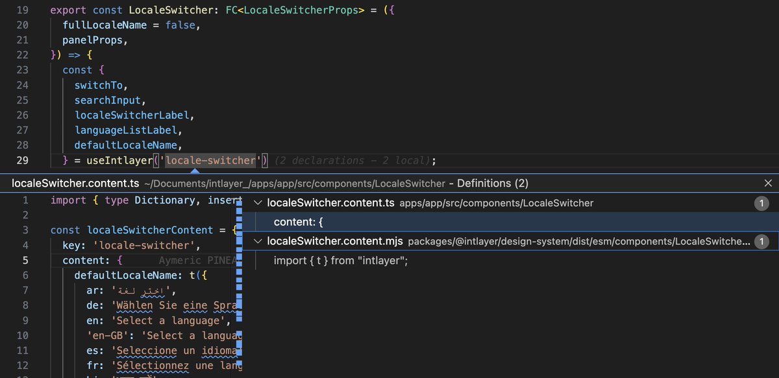Click the Aymeric PINEA blame annotation
The width and height of the screenshot is (779, 378).
[x=198, y=260]
